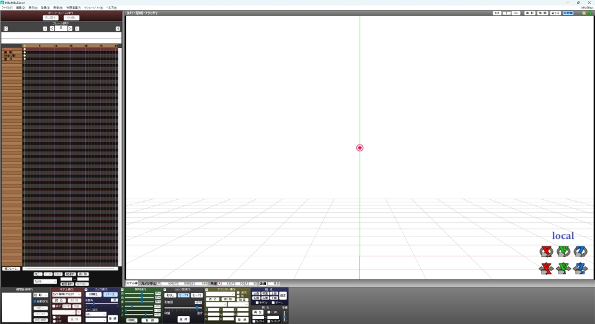Select the OFF radio button
The width and height of the screenshot is (595, 324).
pyautogui.click(x=55, y=322)
